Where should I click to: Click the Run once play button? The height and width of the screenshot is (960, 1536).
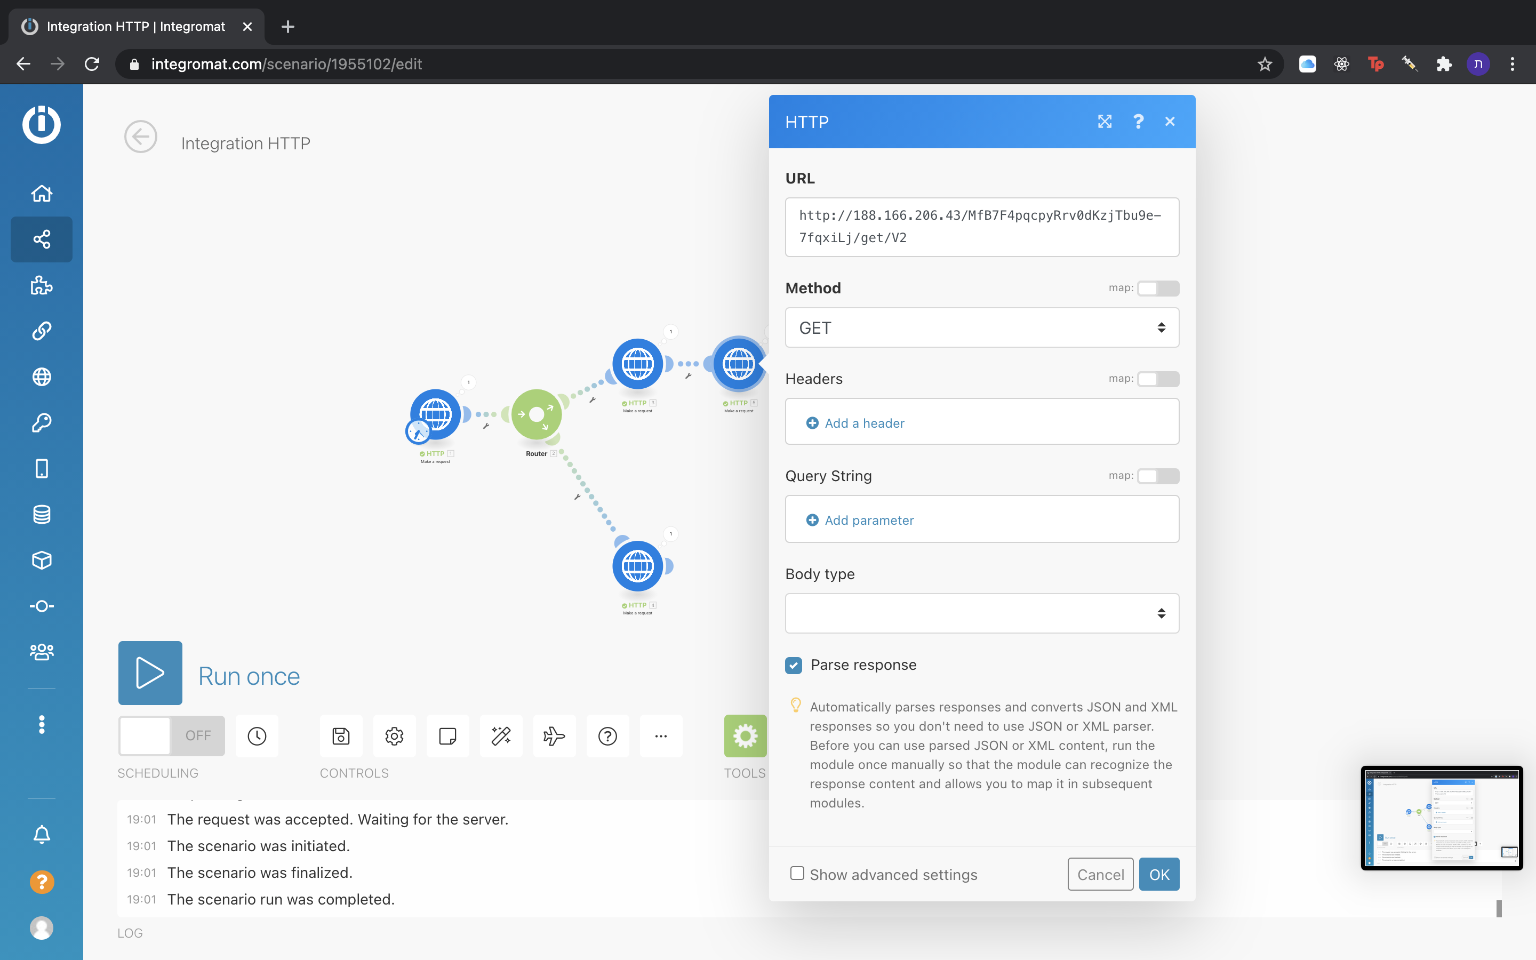[150, 673]
